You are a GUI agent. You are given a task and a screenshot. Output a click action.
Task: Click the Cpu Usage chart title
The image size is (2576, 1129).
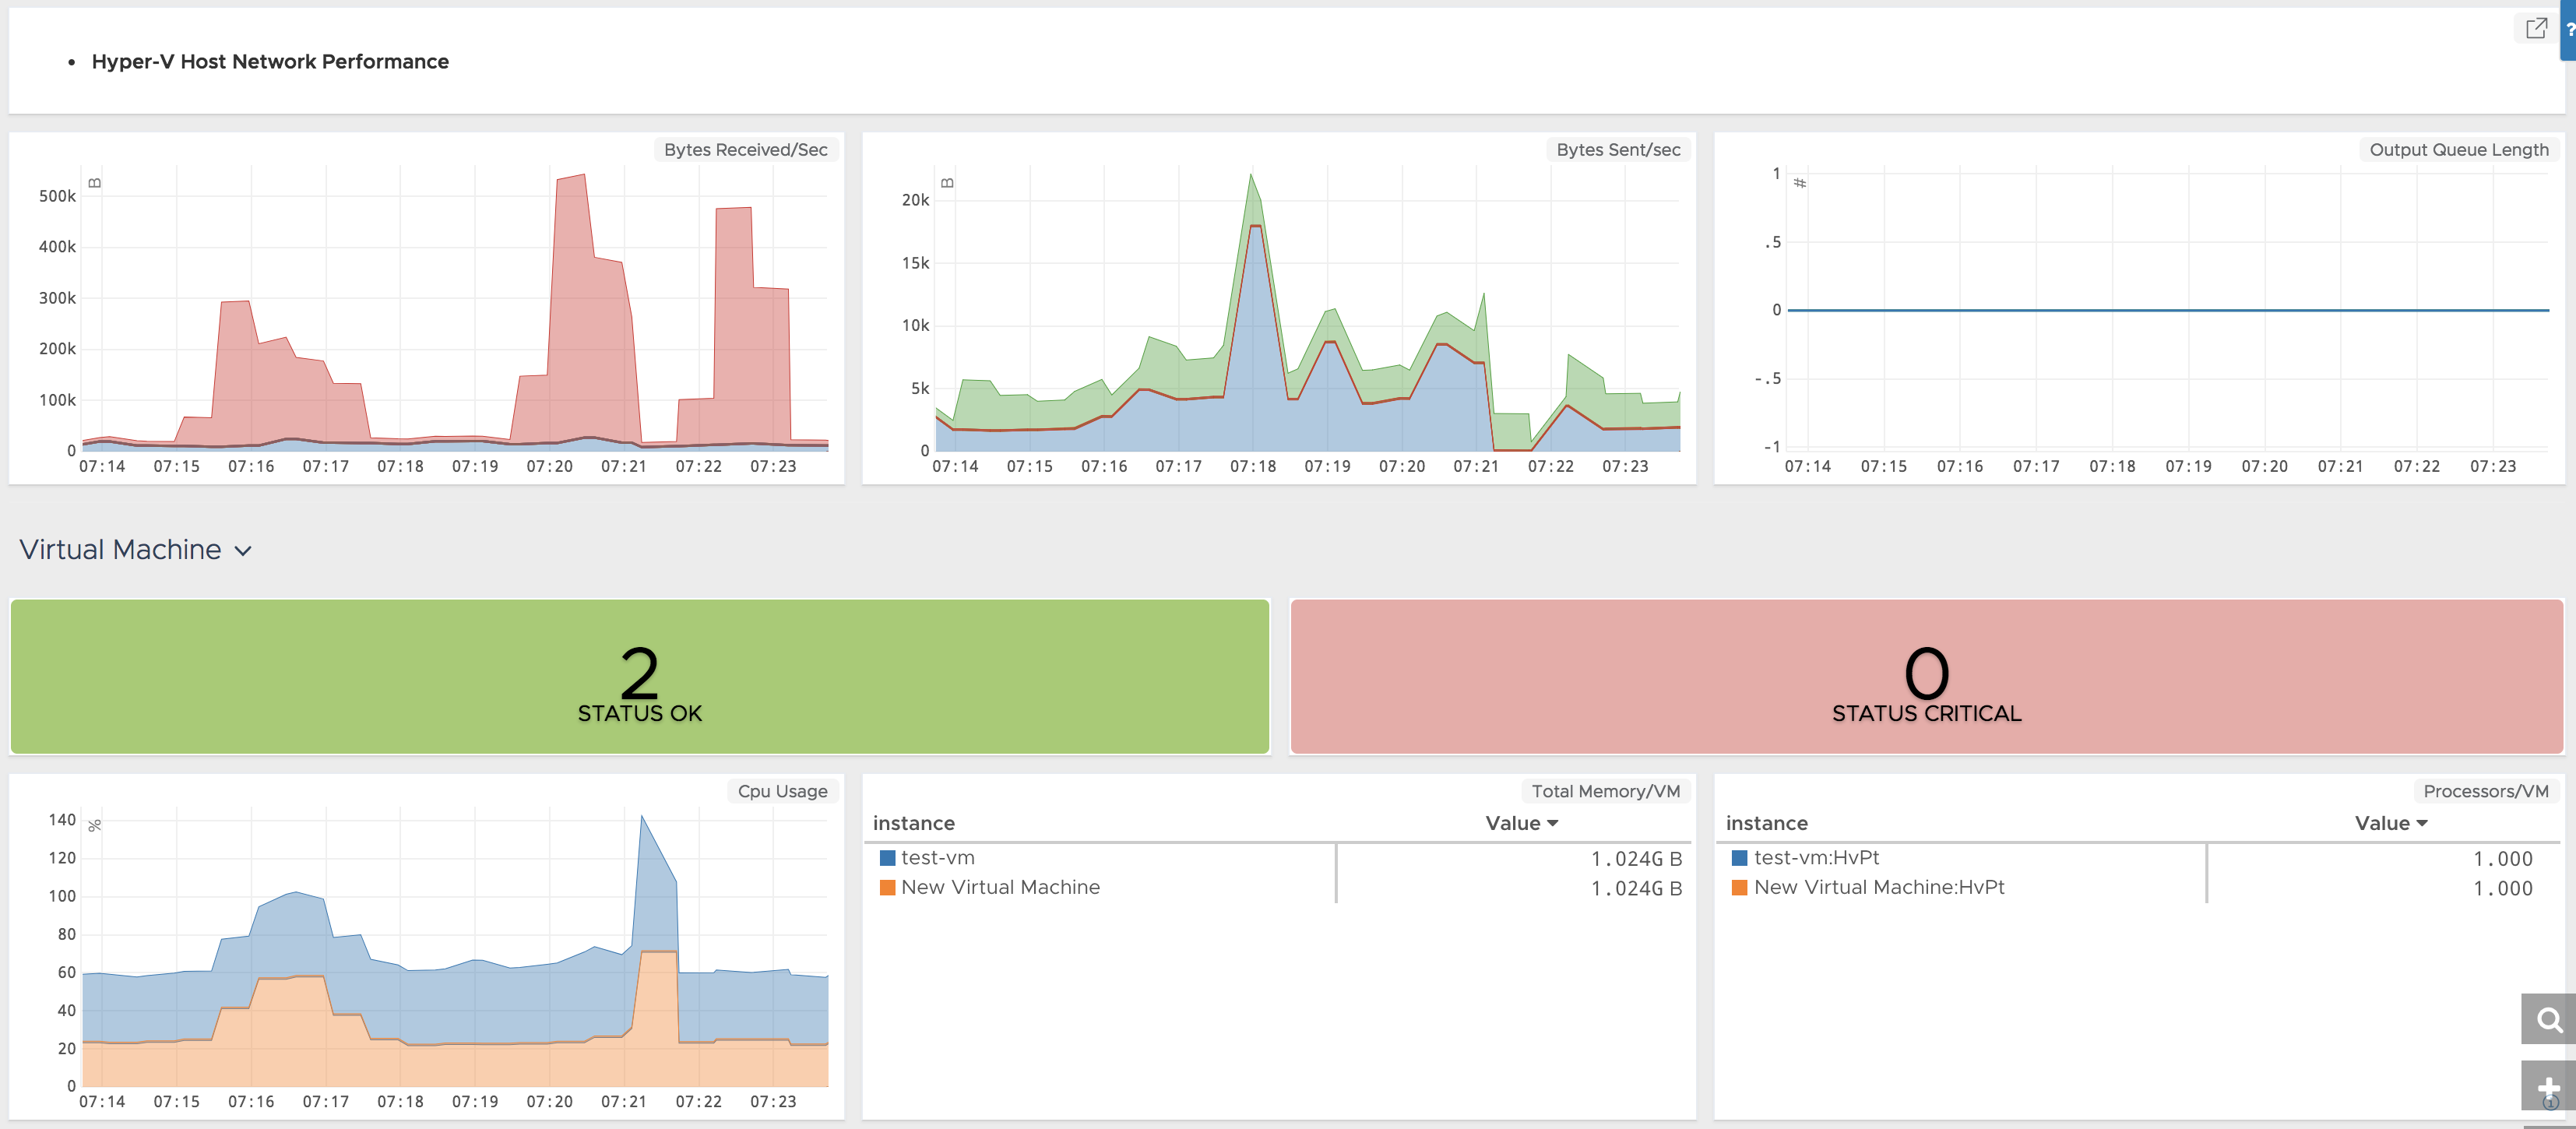point(782,791)
